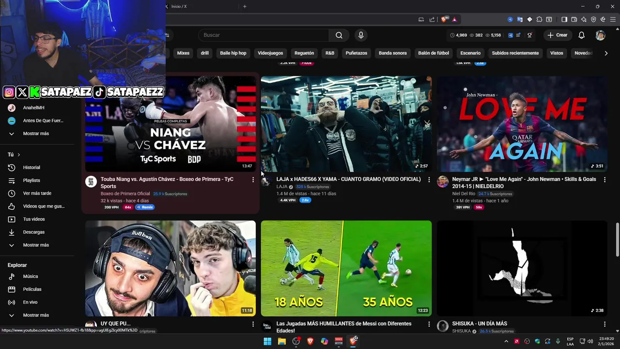This screenshot has width=620, height=349.
Task: Open the Brave Wallet icon
Action: [x=574, y=19]
